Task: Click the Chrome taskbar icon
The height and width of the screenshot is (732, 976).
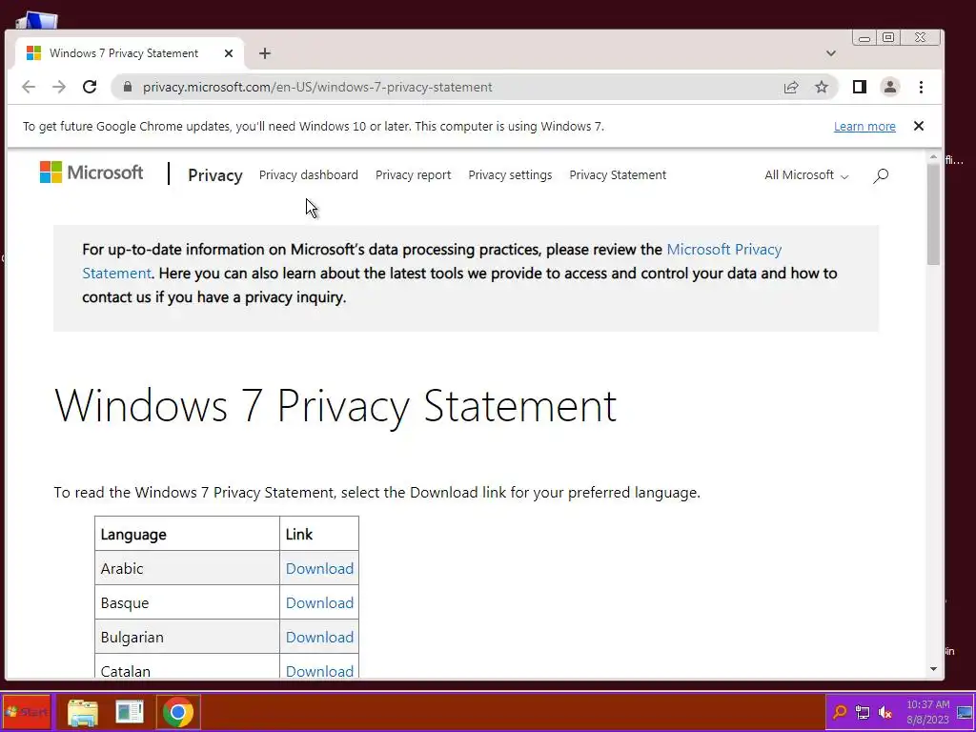Action: pyautogui.click(x=178, y=712)
